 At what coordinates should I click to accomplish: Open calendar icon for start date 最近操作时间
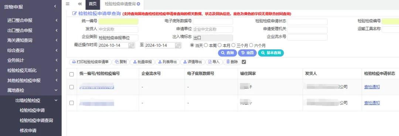131,45
